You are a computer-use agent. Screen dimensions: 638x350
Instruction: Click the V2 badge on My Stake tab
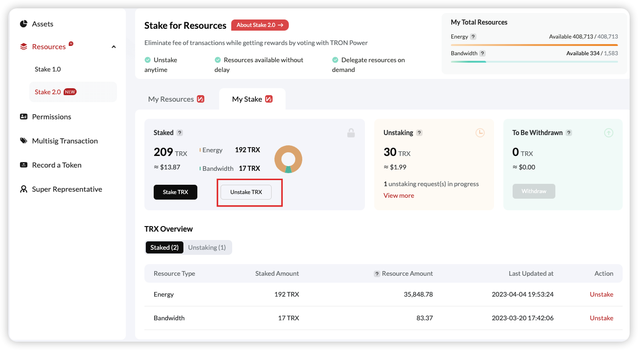[x=269, y=99]
